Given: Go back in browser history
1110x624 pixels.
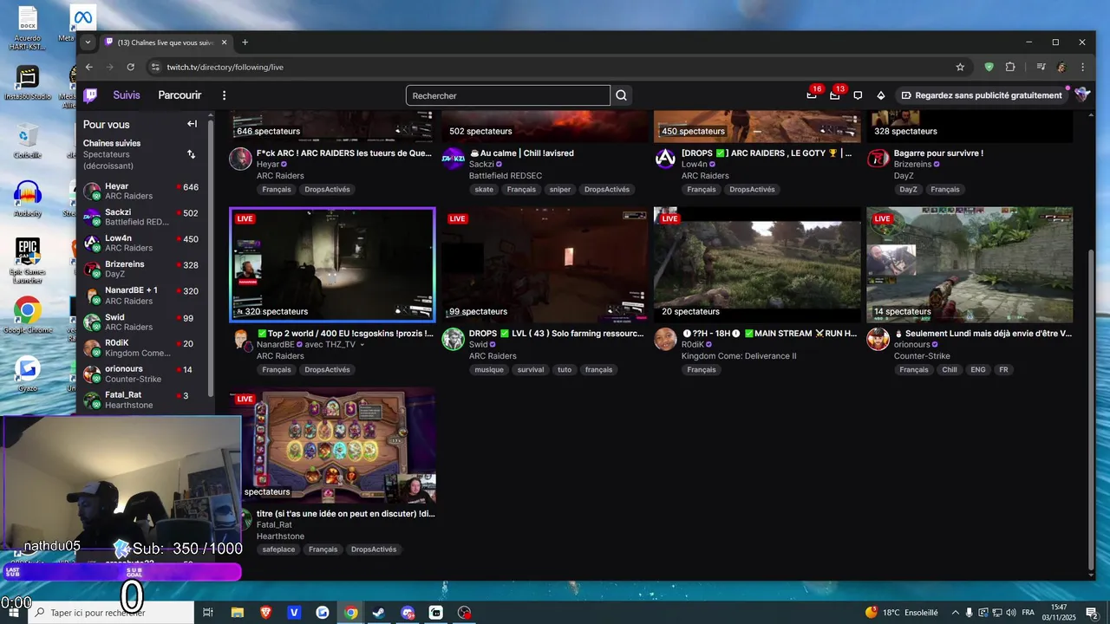Looking at the screenshot, I should coord(88,67).
